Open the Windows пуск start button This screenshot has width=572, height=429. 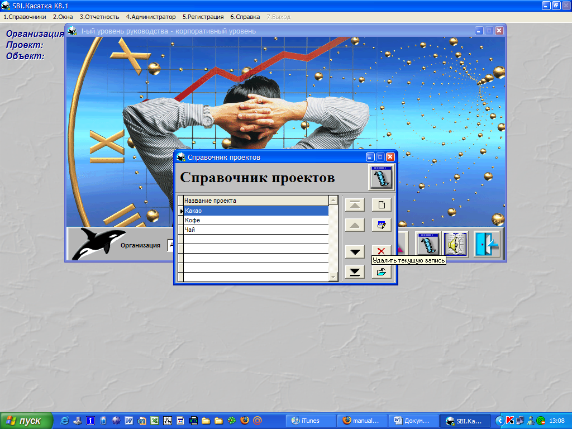26,421
